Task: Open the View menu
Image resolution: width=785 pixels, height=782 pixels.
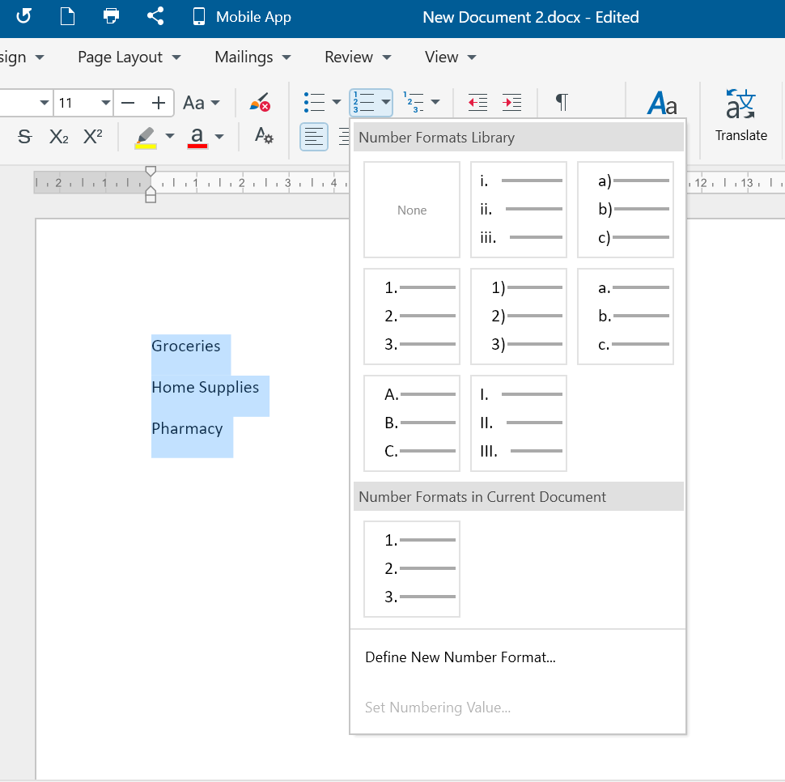Action: pos(450,57)
